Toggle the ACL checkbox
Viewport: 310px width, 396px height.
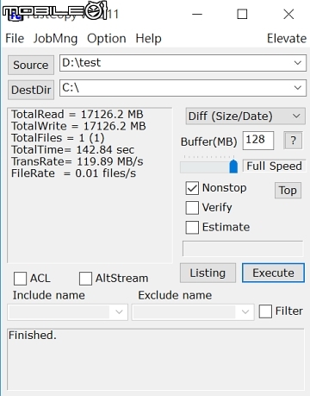click(20, 279)
